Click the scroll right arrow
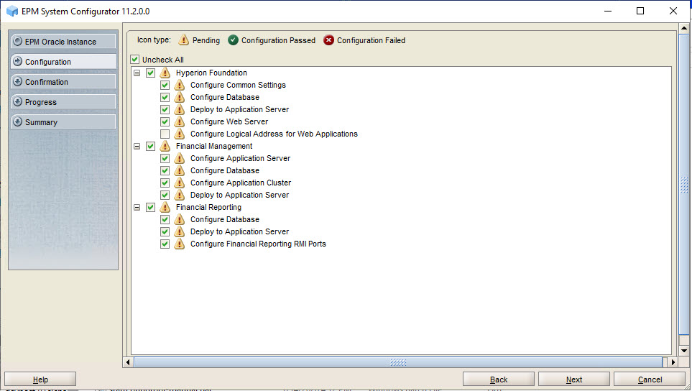Viewport: 692px width, 391px height. [x=673, y=362]
